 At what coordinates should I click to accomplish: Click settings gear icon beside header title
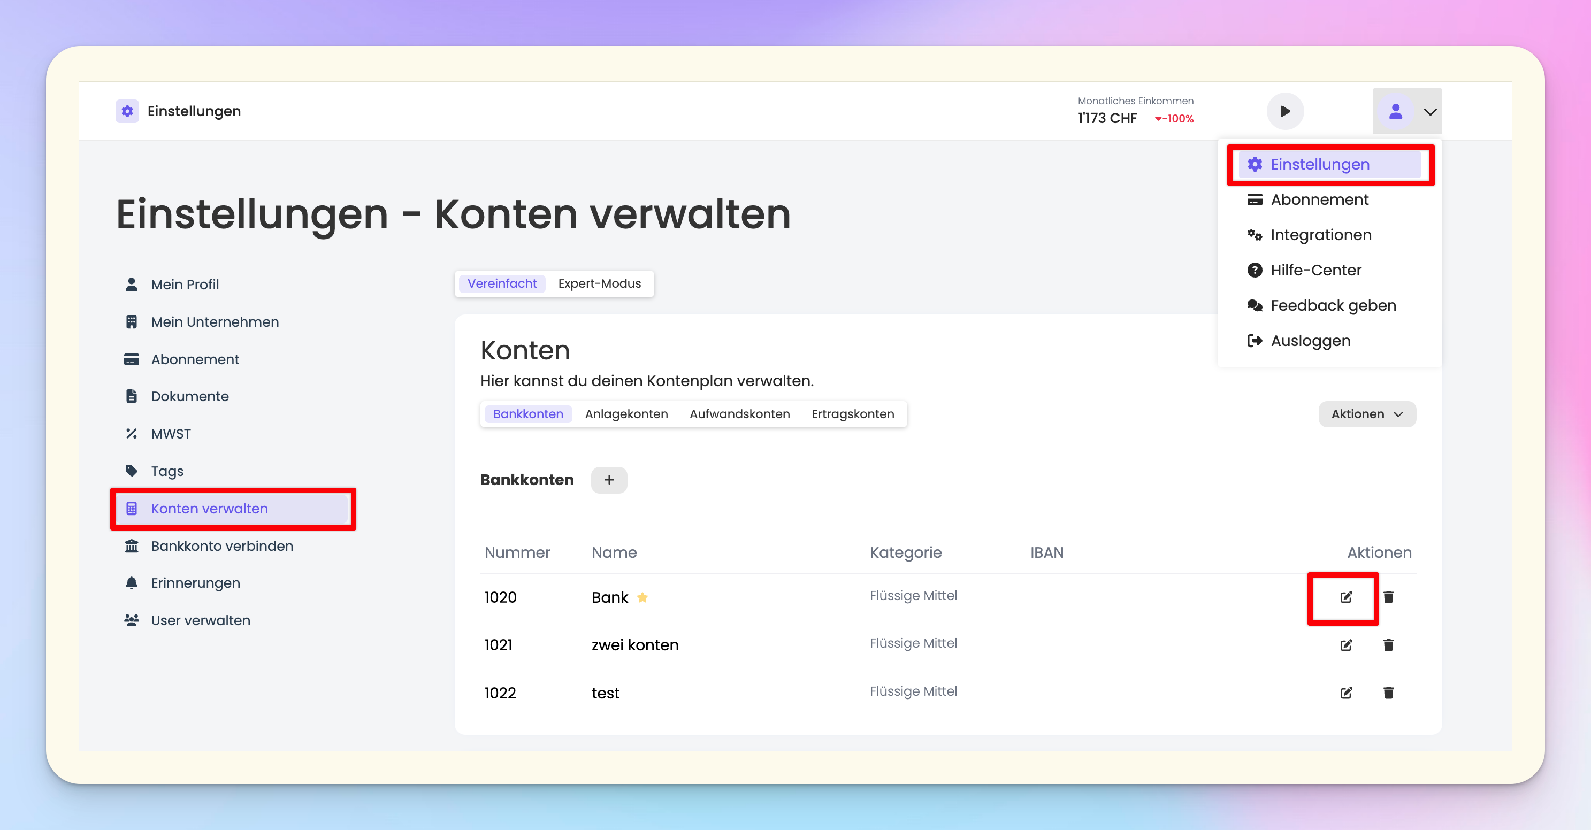point(127,111)
